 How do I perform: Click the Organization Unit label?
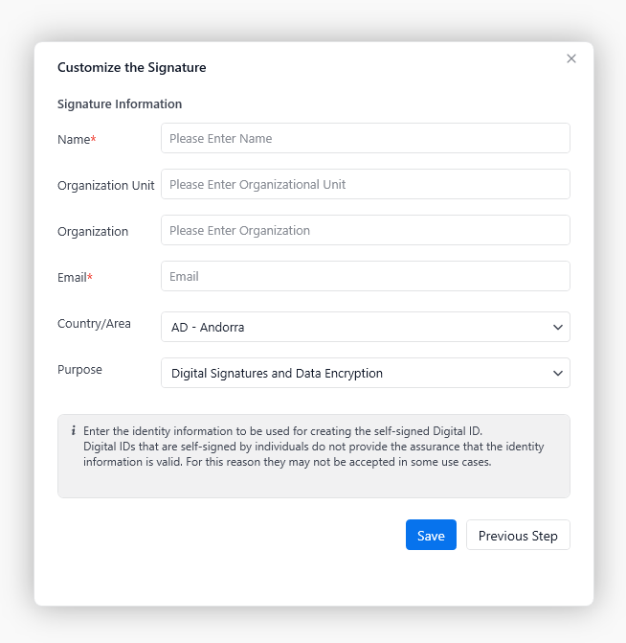105,185
